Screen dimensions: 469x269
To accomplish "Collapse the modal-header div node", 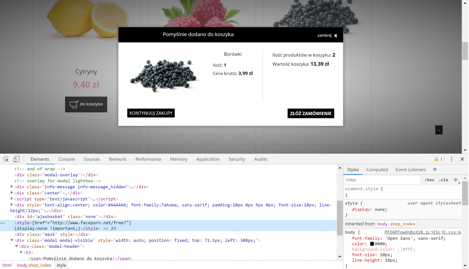I will (16, 246).
